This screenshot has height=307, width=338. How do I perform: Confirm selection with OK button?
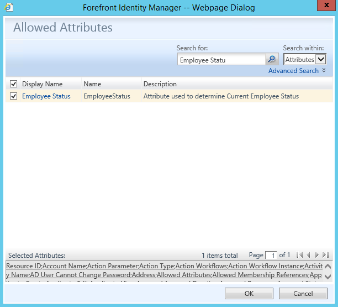[249, 293]
